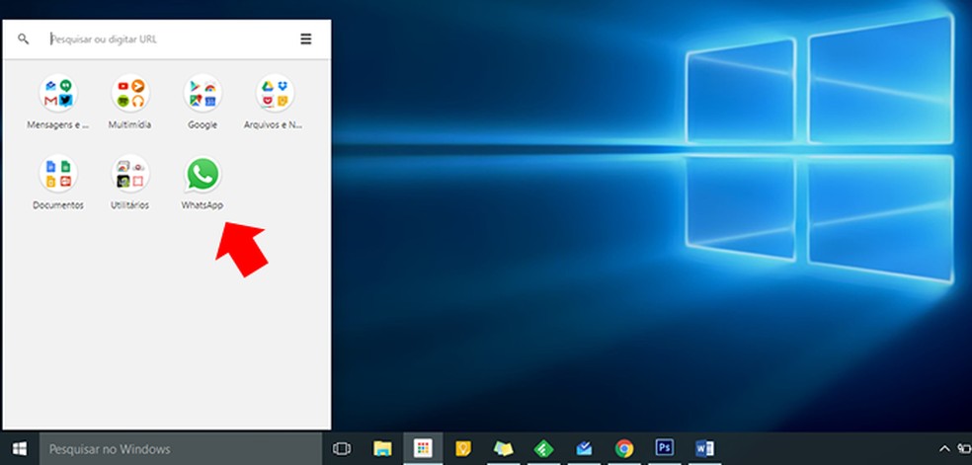Viewport: 972px width, 465px height.
Task: Click the Documentos label text
Action: [58, 205]
